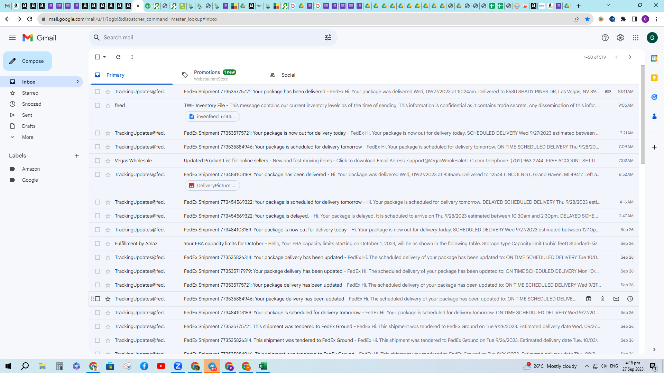Image resolution: width=664 pixels, height=373 pixels.
Task: Open YouTube from the taskbar
Action: click(x=161, y=366)
